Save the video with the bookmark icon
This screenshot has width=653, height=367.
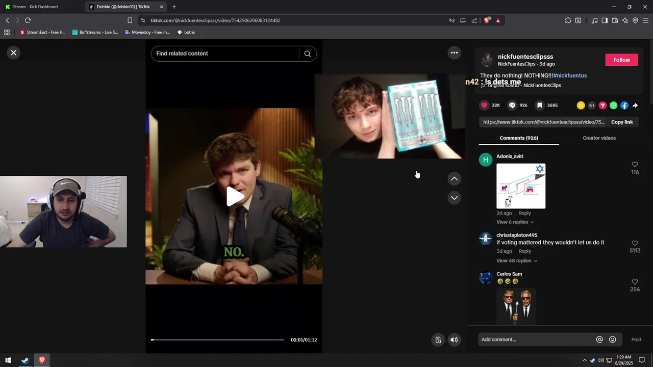[x=539, y=105]
